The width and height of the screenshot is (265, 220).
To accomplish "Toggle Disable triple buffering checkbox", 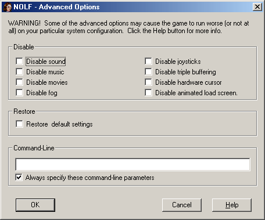I will click(148, 72).
